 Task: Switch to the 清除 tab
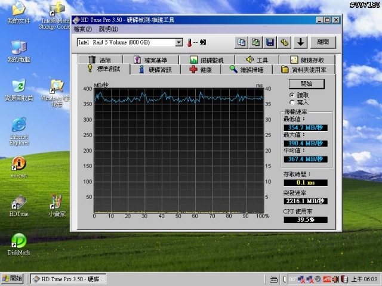click(x=100, y=60)
